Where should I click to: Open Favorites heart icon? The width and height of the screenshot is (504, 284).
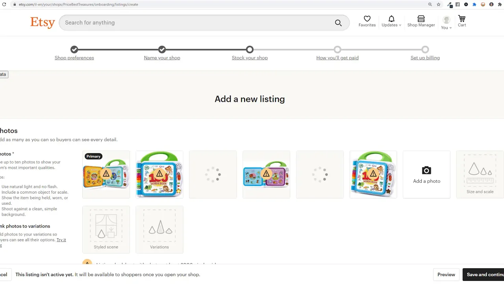(367, 19)
